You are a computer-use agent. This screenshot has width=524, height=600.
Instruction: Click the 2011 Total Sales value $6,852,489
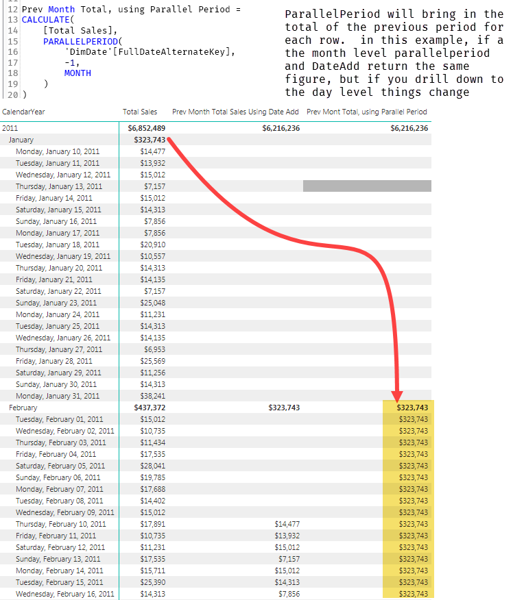click(147, 128)
